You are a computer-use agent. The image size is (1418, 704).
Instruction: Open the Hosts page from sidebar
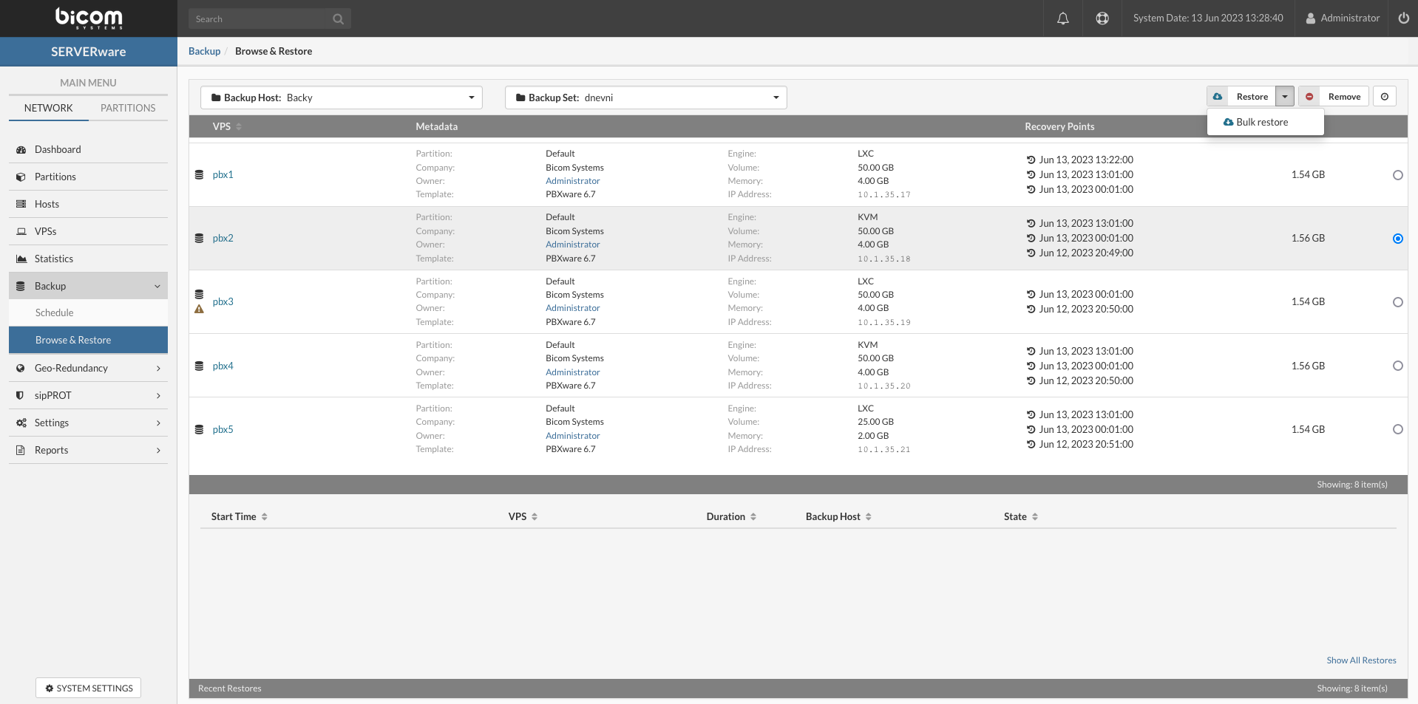tap(47, 203)
